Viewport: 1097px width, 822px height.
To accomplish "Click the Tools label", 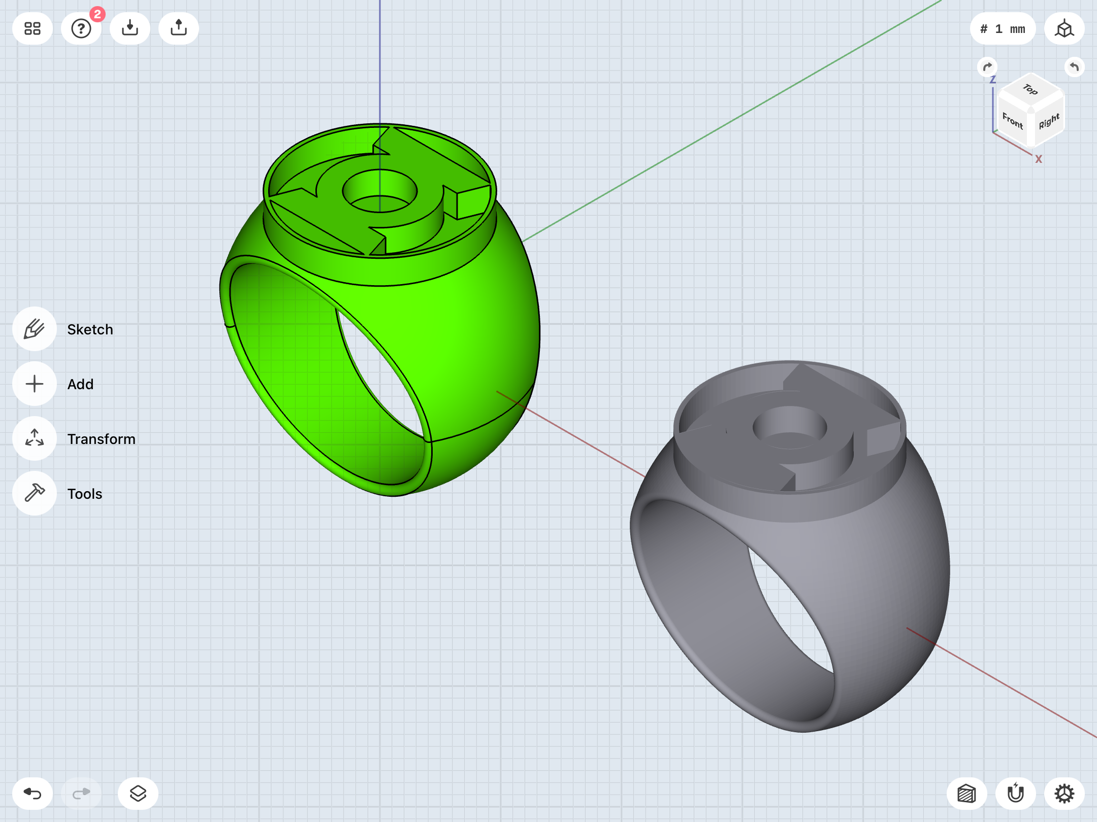I will coord(85,494).
